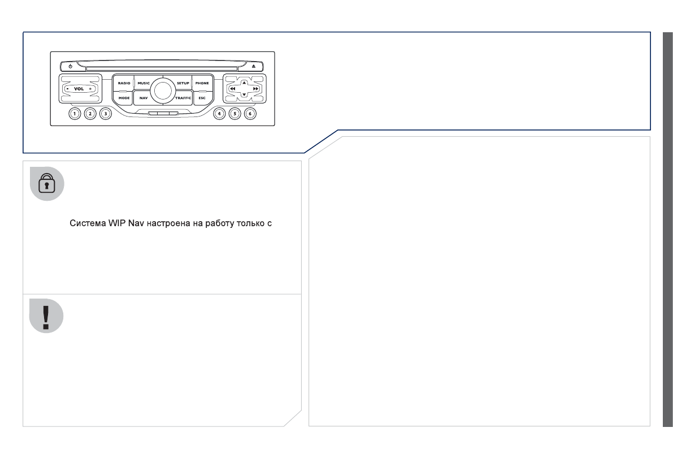Click the central rotary knob
Viewport: 673px width, 449px height.
[163, 90]
